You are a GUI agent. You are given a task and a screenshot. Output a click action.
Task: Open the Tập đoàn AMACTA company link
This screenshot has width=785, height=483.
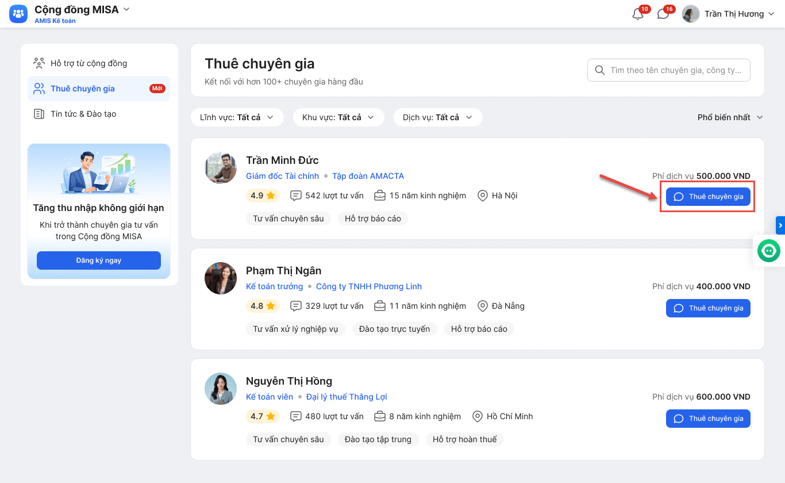click(368, 176)
